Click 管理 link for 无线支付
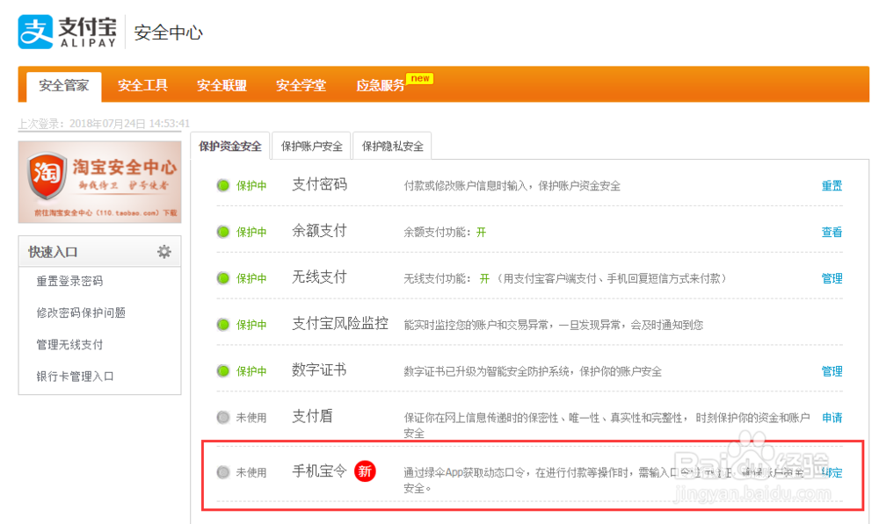The image size is (879, 524). (832, 278)
